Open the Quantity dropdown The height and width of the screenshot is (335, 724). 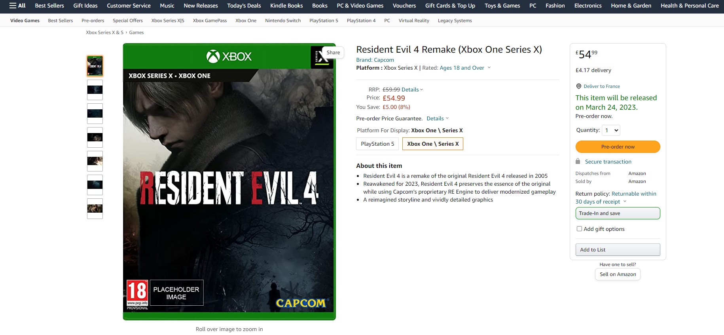610,130
